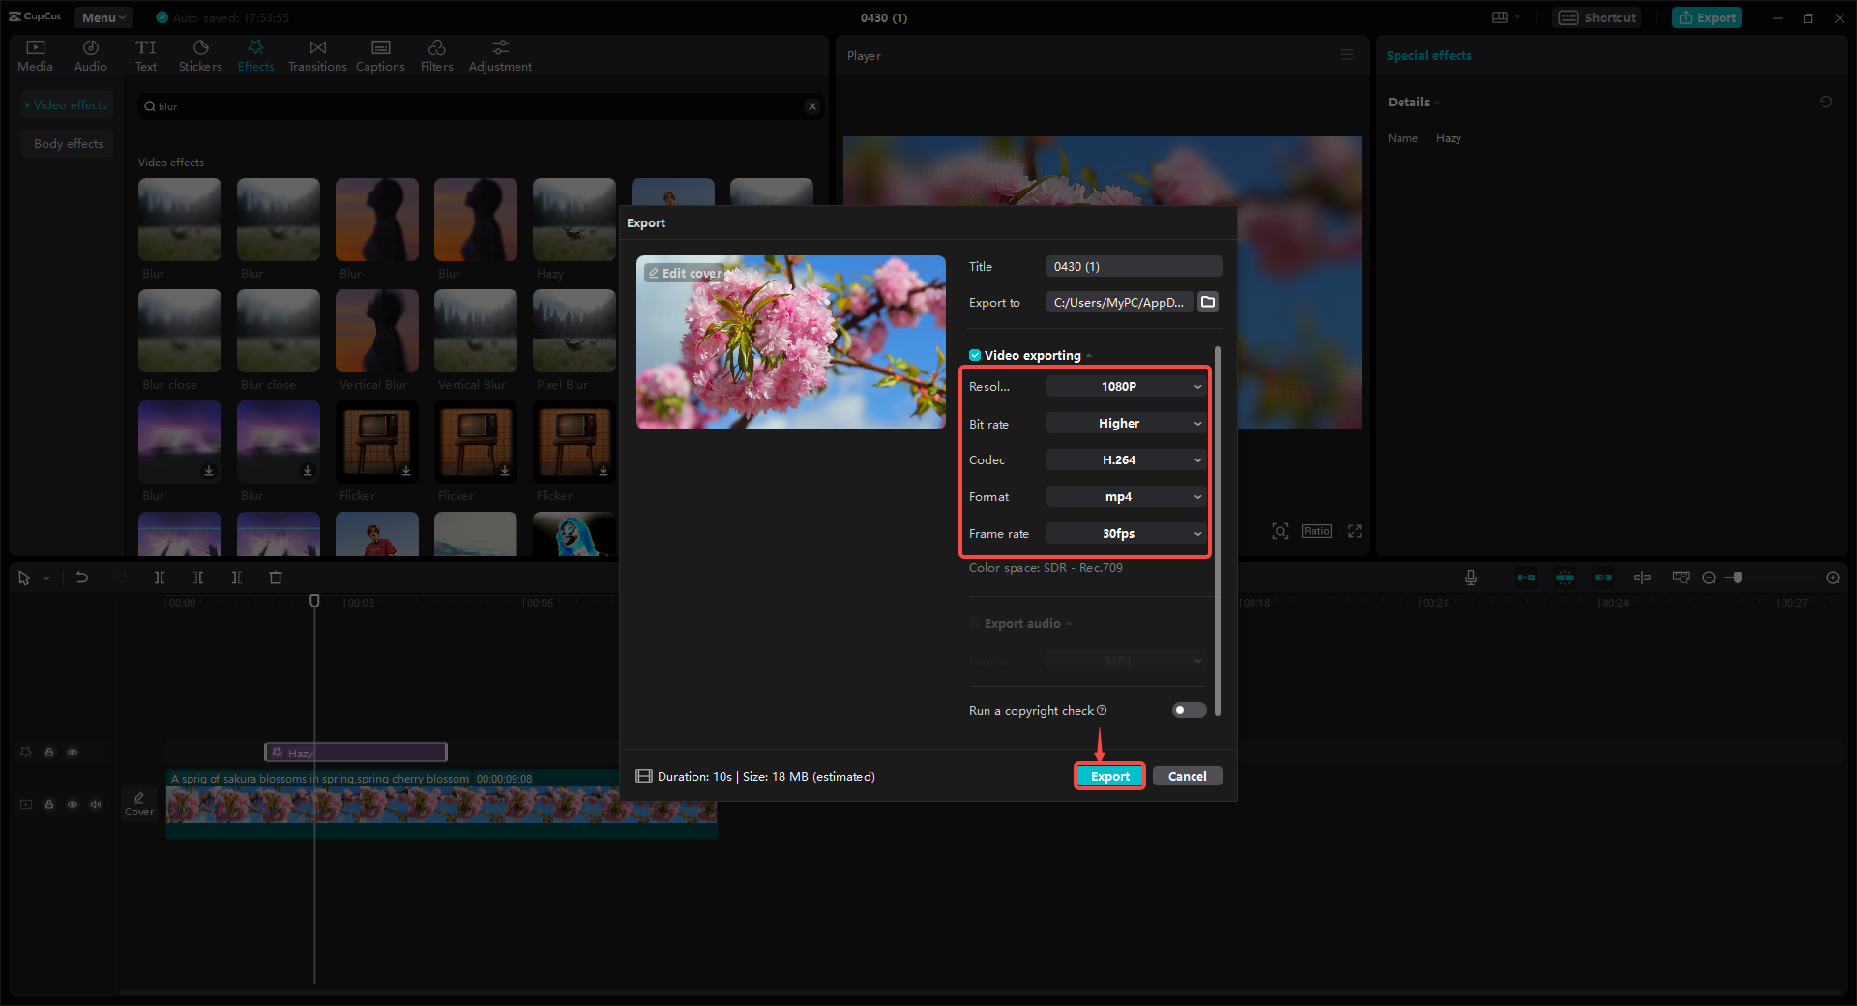Click the undo icon above the timeline
The width and height of the screenshot is (1857, 1006).
tap(82, 577)
